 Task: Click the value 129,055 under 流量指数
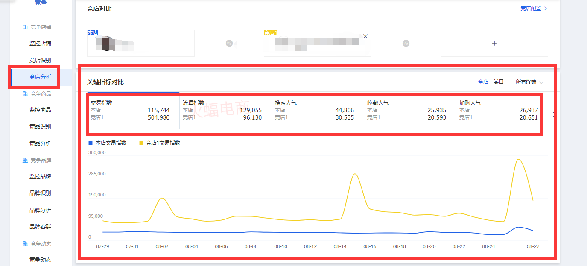251,110
